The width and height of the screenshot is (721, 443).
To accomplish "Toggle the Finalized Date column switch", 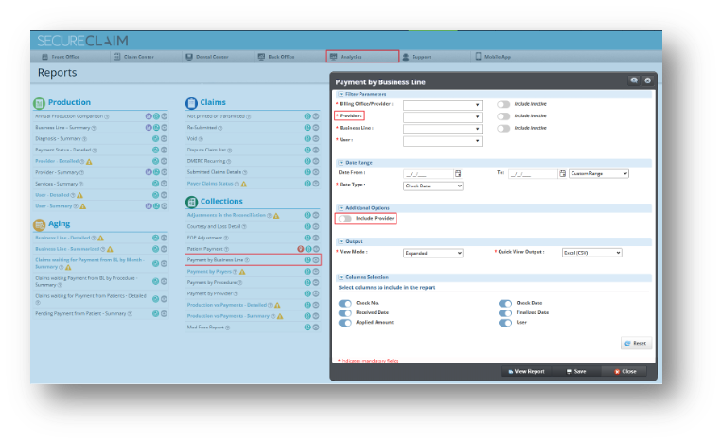I will pyautogui.click(x=504, y=312).
